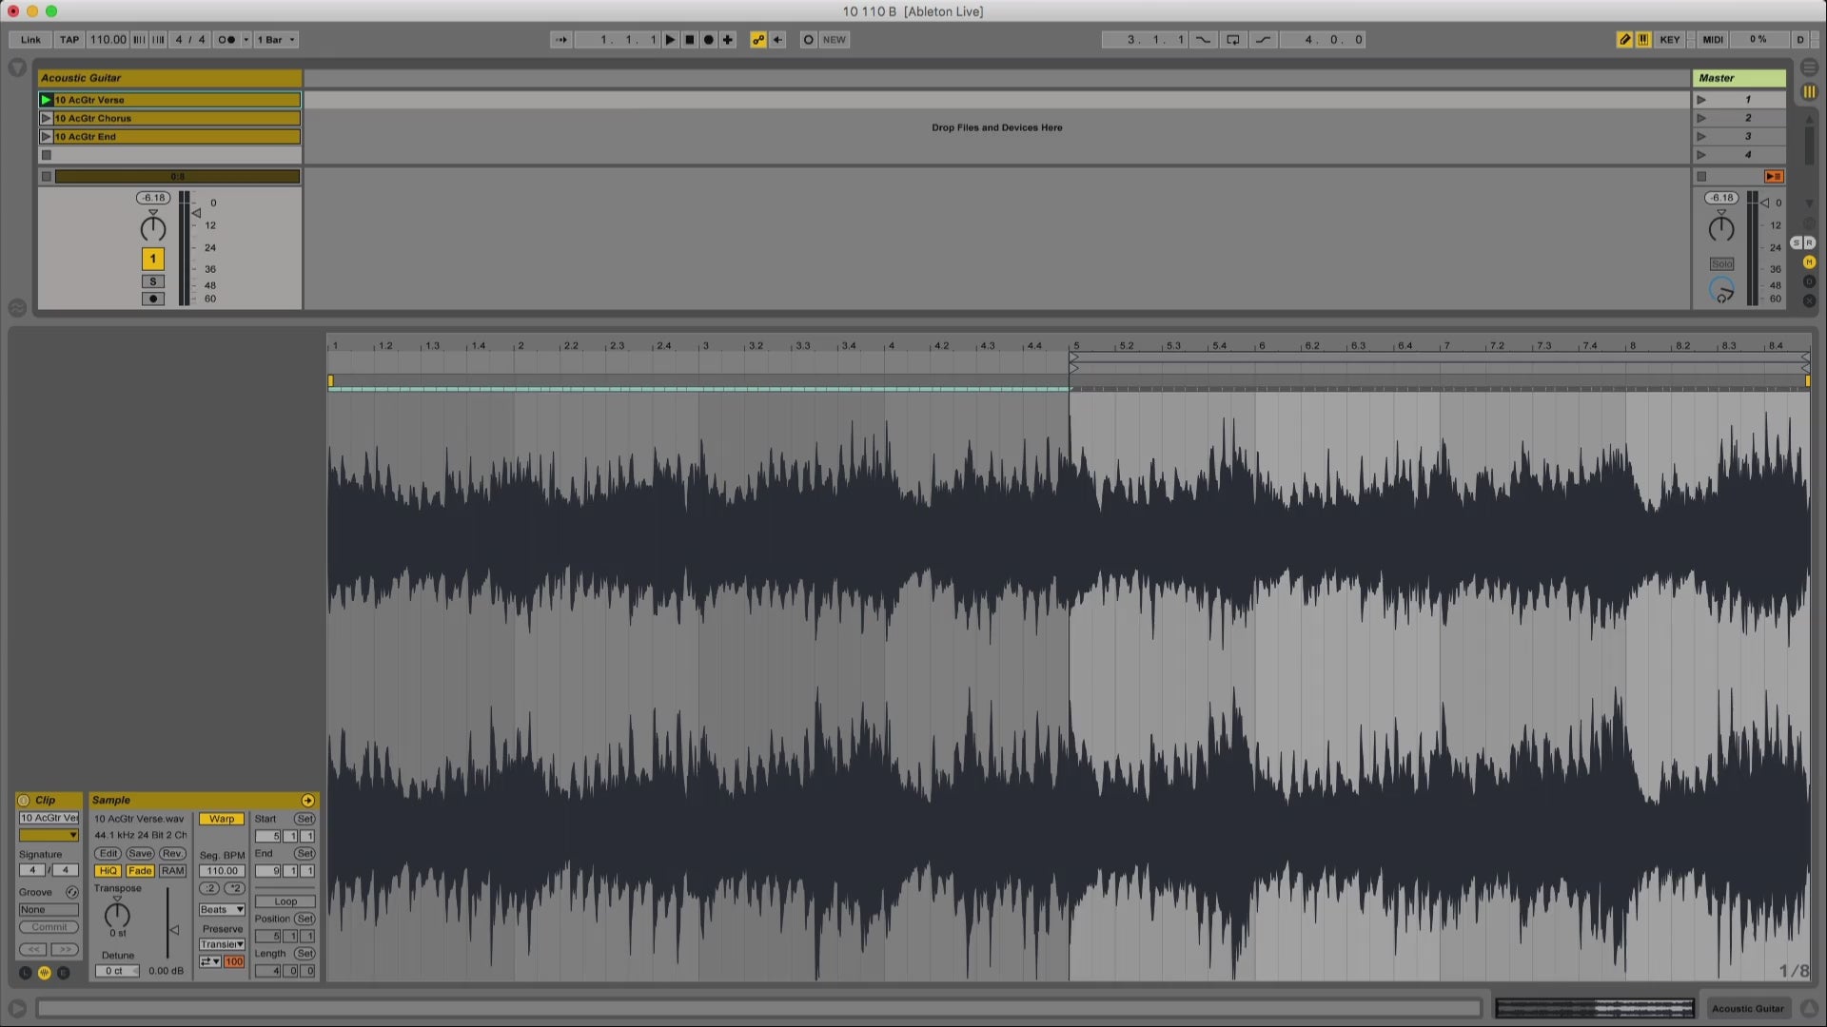
Task: Click the Re-enable Automation arrow icon
Action: click(777, 40)
